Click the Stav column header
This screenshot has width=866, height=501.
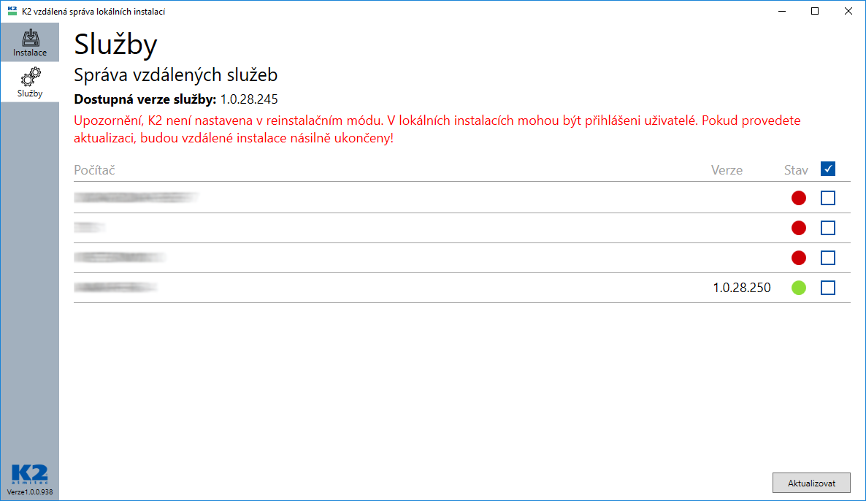(796, 170)
